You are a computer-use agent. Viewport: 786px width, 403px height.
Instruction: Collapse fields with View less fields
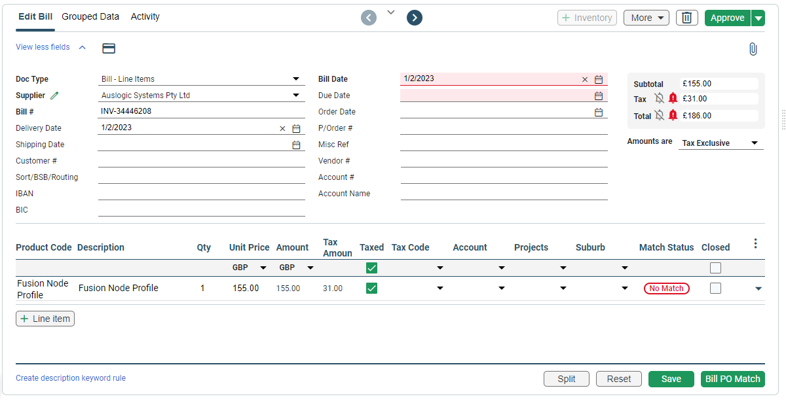50,47
